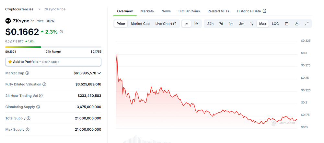Click Add to Portfolio button

point(53,62)
